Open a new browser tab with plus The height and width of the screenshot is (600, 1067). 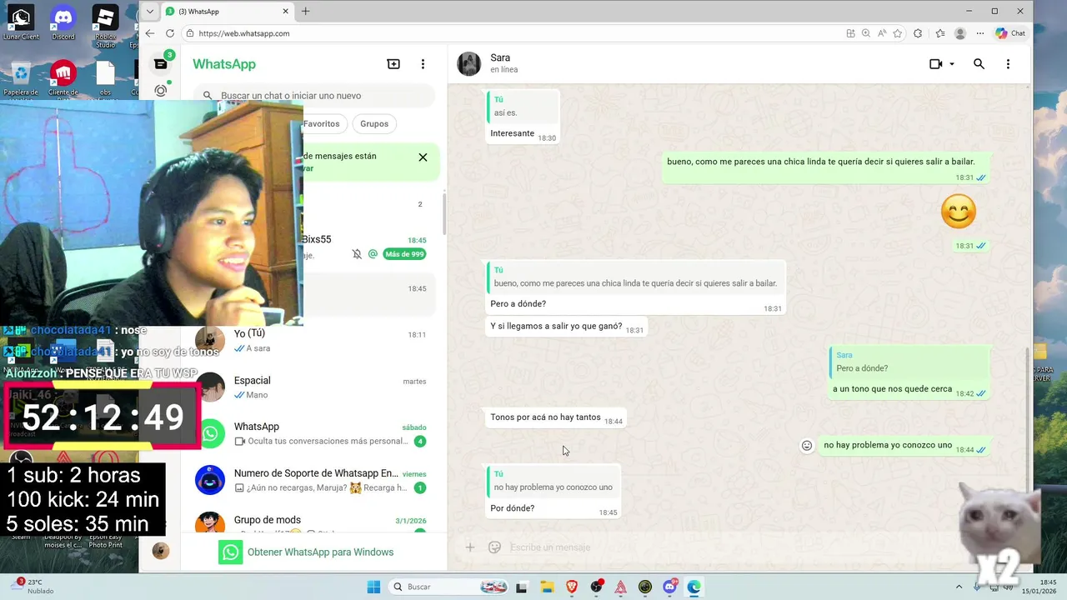[305, 12]
